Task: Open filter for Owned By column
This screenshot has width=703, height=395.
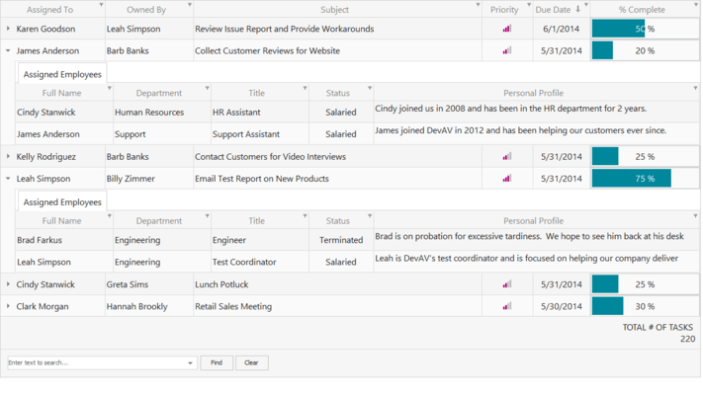Action: click(x=188, y=6)
